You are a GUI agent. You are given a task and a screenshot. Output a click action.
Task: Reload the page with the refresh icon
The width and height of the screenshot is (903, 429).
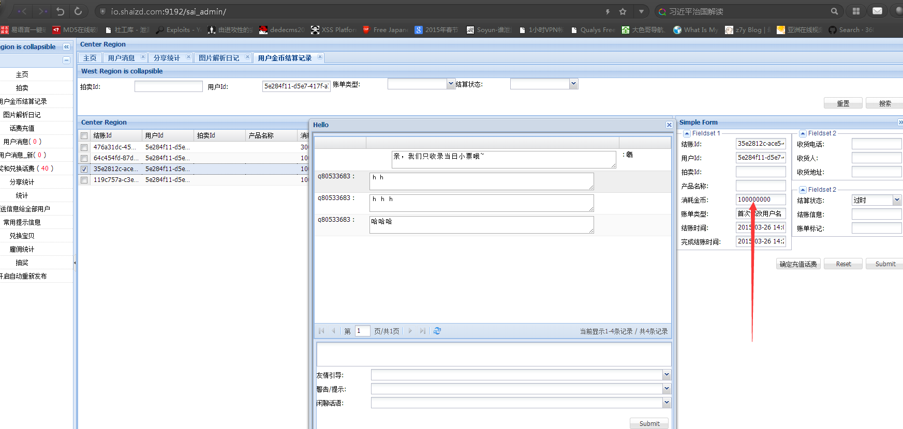pos(78,11)
